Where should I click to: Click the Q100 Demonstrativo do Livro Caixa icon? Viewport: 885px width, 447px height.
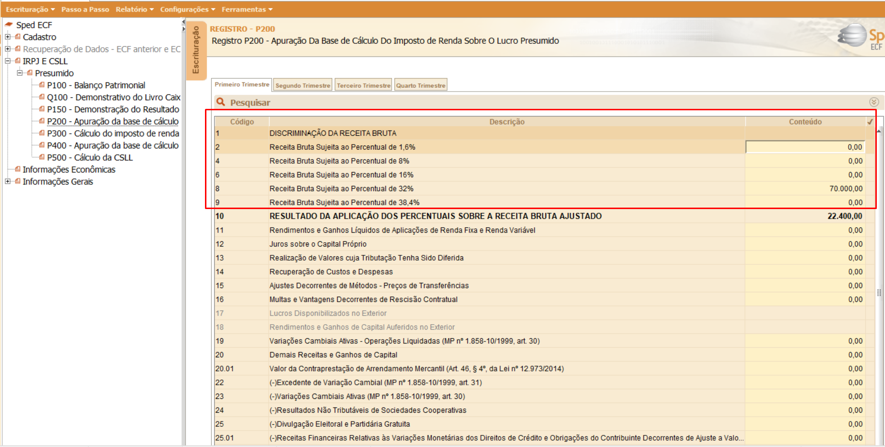coord(42,97)
